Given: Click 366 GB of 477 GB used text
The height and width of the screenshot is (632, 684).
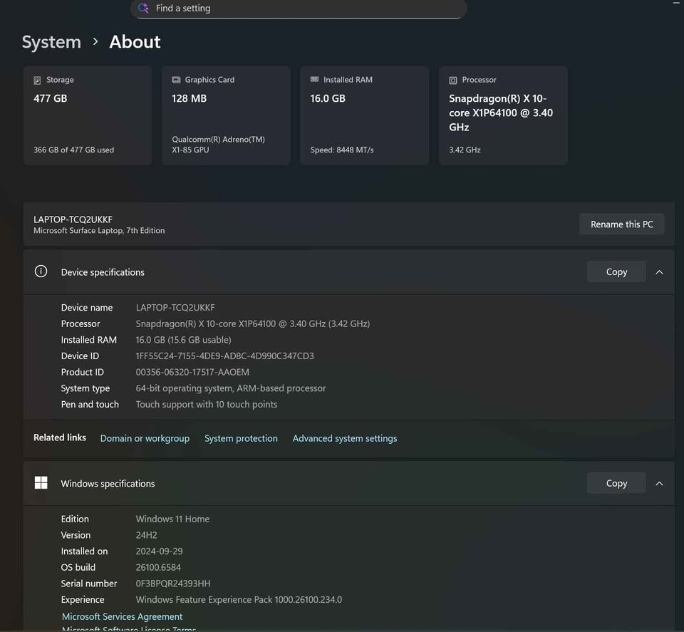Looking at the screenshot, I should [x=73, y=150].
